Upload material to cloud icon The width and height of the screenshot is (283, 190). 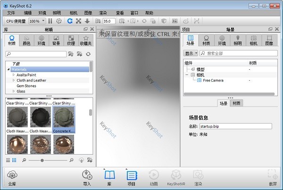pos(82,160)
